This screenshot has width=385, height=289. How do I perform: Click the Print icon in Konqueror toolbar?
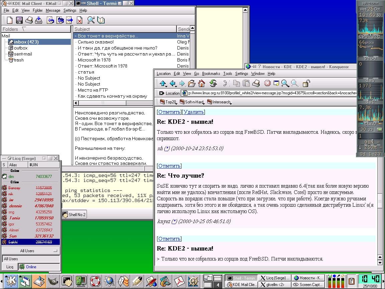point(256,84)
